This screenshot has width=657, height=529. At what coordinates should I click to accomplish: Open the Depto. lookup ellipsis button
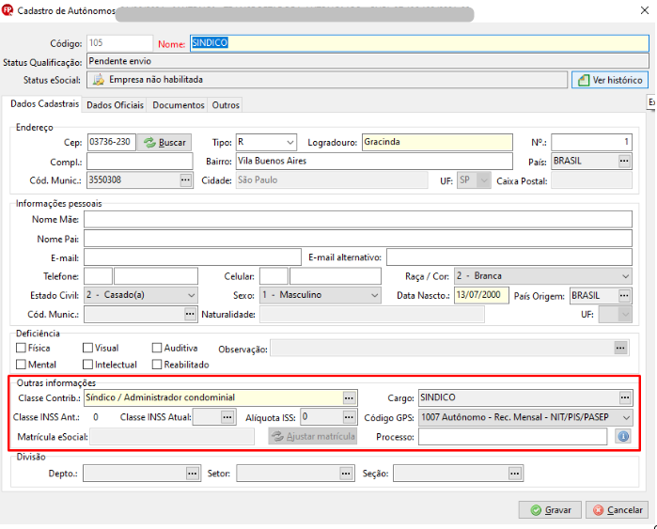tap(193, 474)
